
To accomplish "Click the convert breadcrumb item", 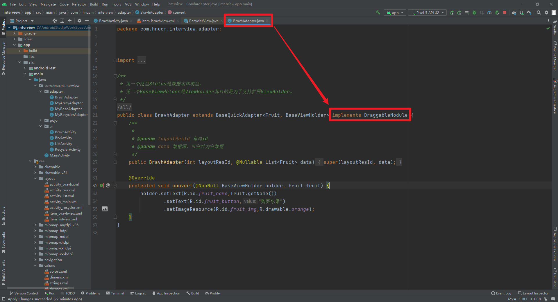I will coord(177,12).
